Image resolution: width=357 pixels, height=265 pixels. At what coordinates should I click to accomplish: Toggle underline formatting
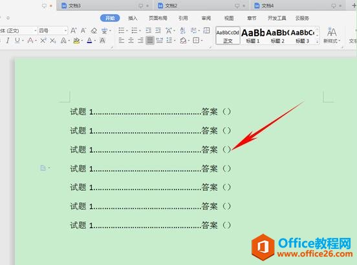17,41
